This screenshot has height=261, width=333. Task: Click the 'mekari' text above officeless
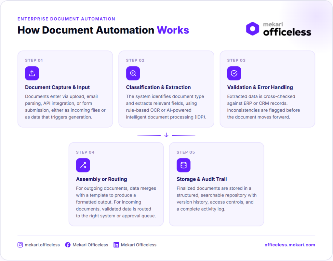273,24
